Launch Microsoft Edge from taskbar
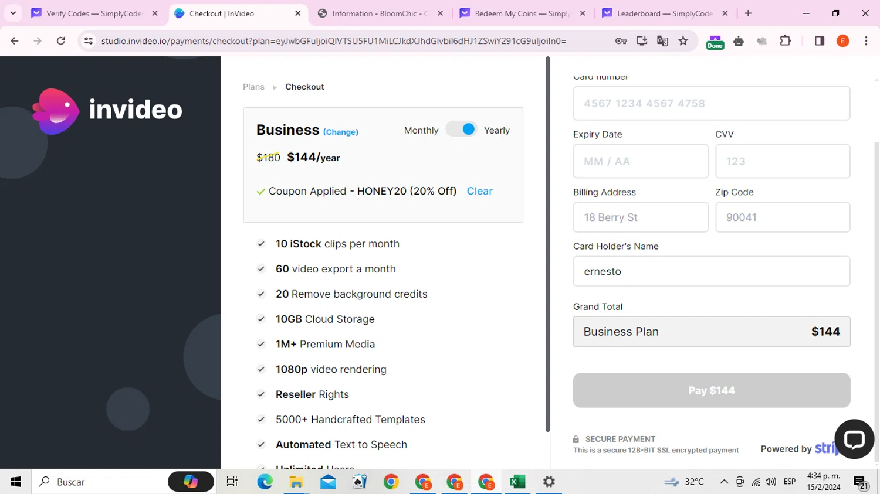 pyautogui.click(x=265, y=482)
